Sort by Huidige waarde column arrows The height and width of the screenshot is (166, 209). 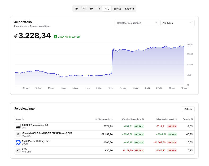(x=112, y=119)
